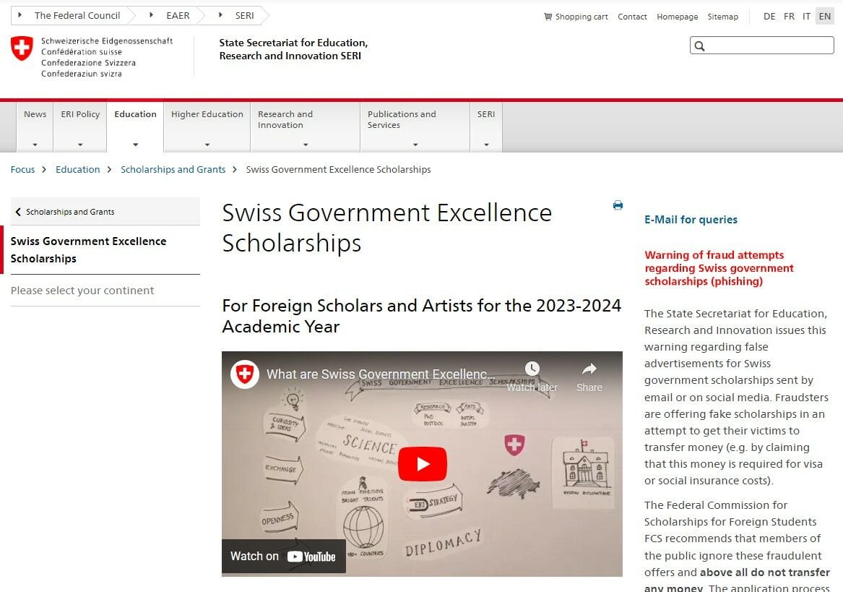The height and width of the screenshot is (592, 843).
Task: Open E-Mail for queries link
Action: pos(691,220)
